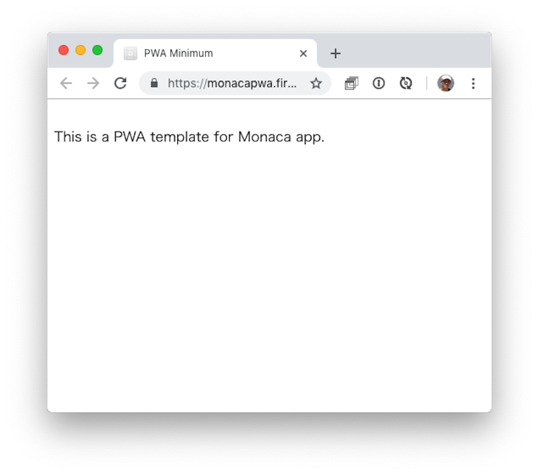Click the PWA Minimum tab favicon

coord(130,53)
